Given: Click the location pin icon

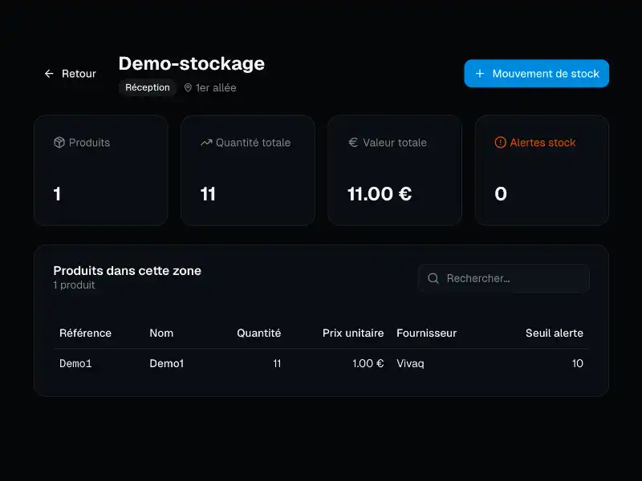Looking at the screenshot, I should tap(188, 88).
